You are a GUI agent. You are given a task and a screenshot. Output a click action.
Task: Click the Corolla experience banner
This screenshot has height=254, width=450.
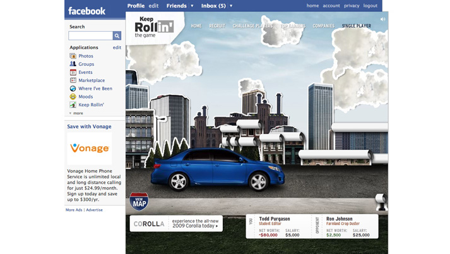pos(176,224)
